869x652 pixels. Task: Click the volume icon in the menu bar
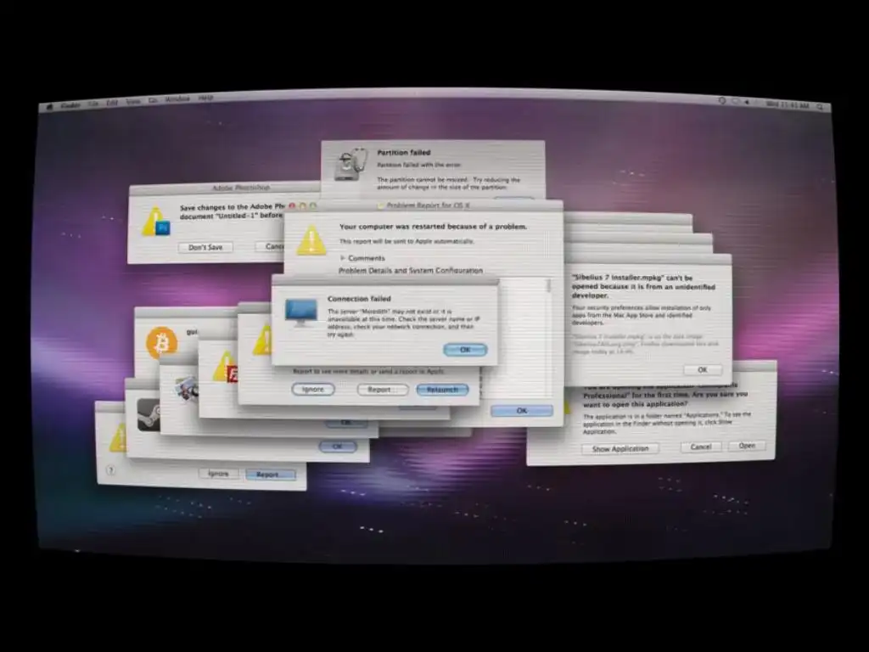747,102
